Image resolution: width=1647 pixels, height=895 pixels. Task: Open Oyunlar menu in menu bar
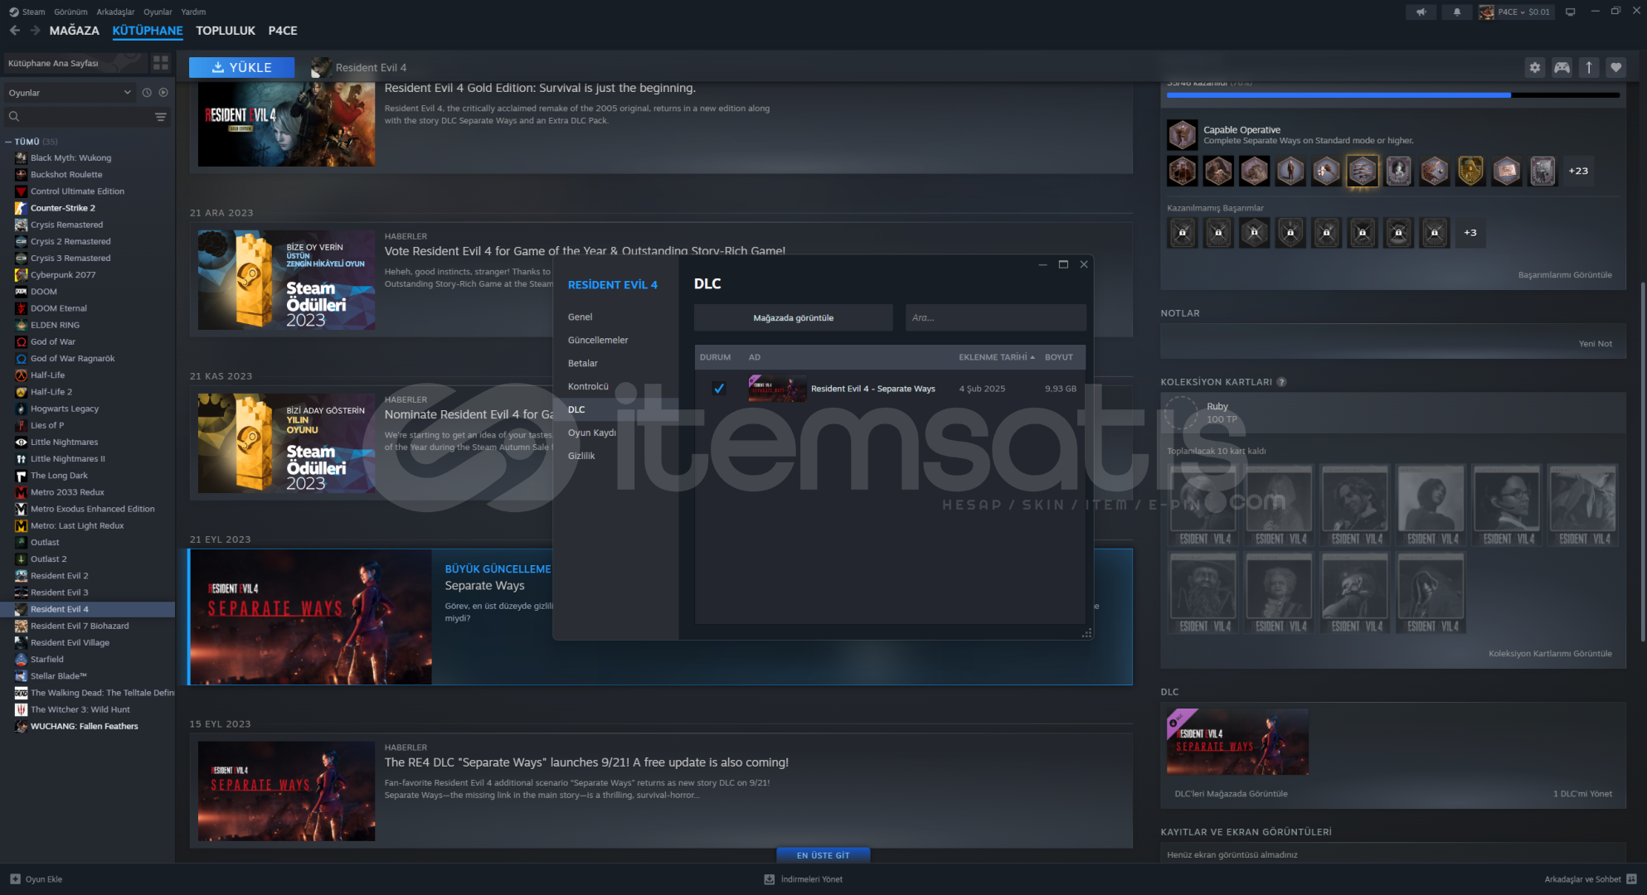click(x=158, y=12)
